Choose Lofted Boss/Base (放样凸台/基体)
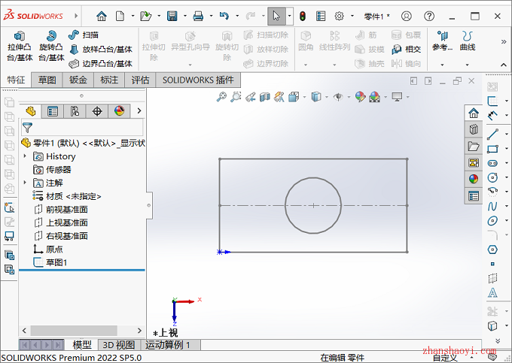 coord(101,49)
